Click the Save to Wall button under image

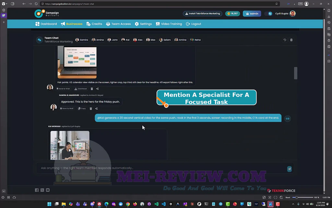point(63,89)
